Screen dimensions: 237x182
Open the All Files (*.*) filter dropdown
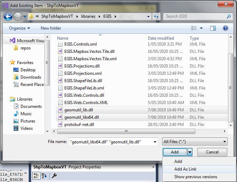tap(195, 142)
